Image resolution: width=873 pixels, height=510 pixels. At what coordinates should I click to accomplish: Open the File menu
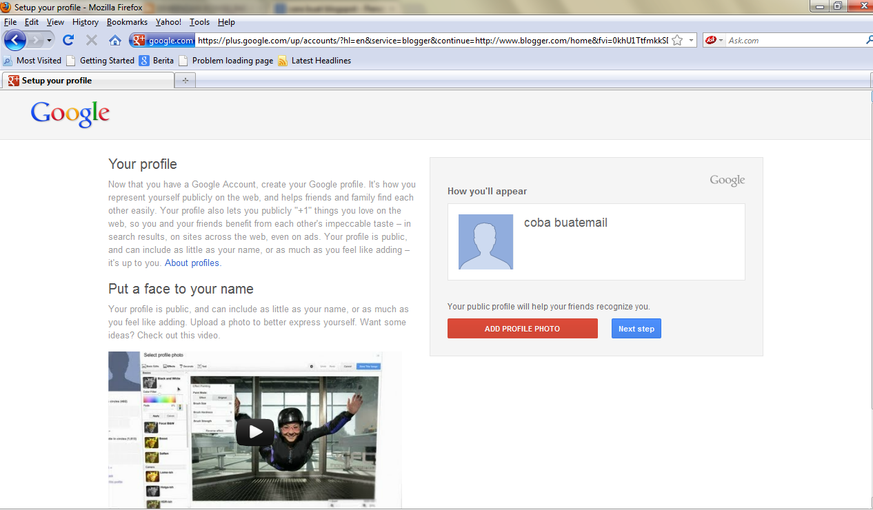coord(10,22)
